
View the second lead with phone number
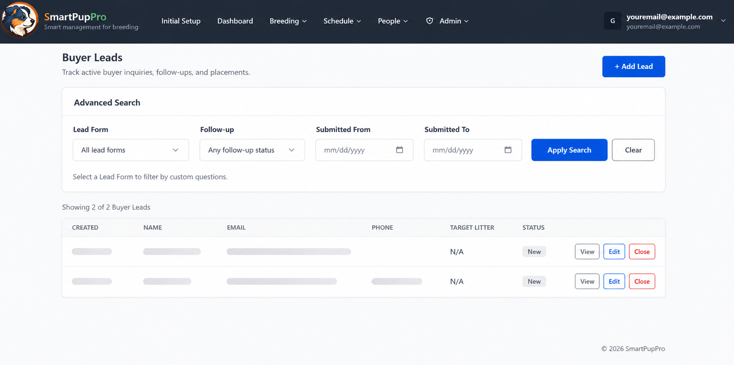(587, 281)
